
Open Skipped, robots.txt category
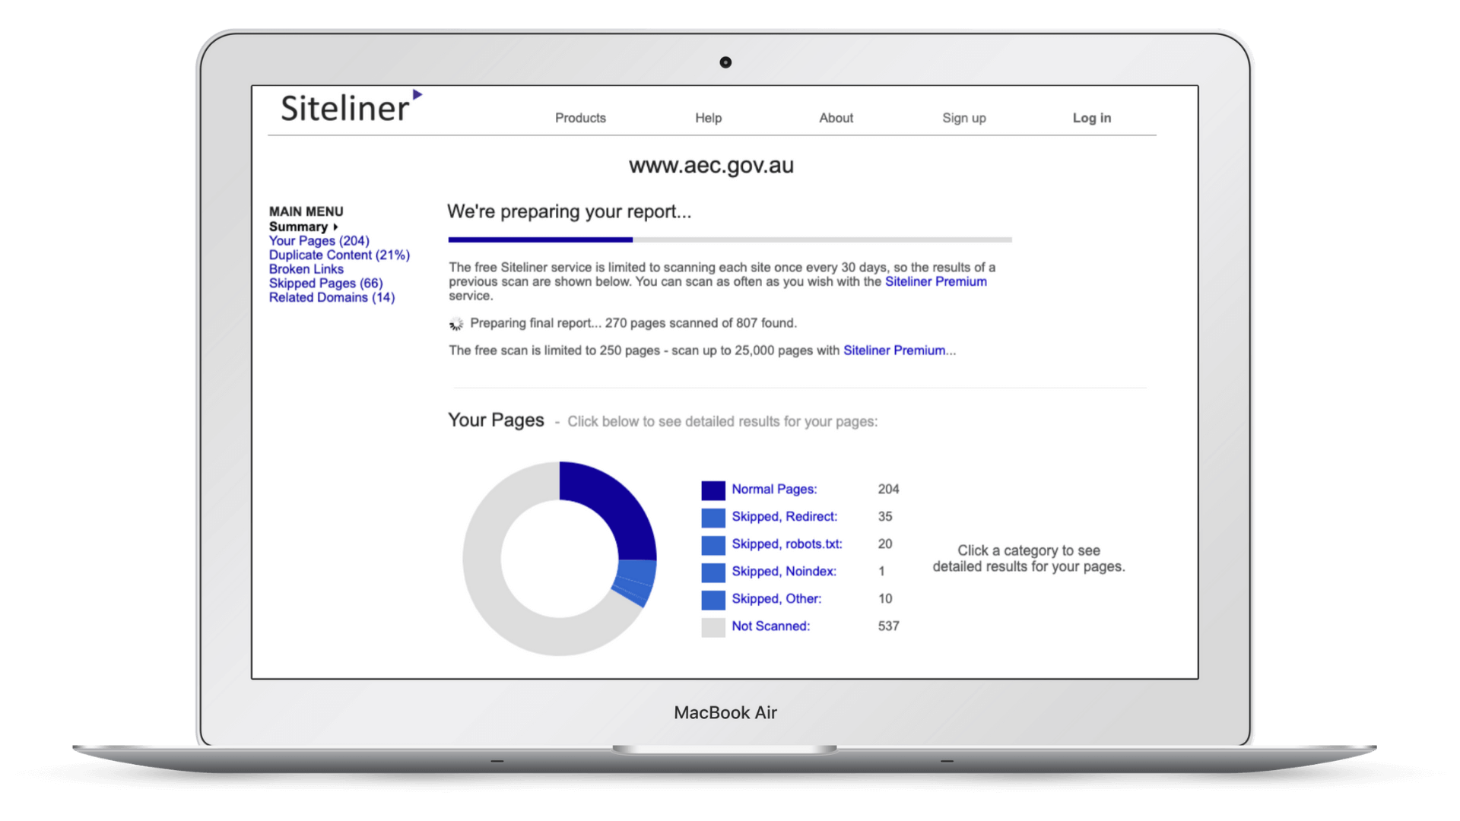point(787,544)
